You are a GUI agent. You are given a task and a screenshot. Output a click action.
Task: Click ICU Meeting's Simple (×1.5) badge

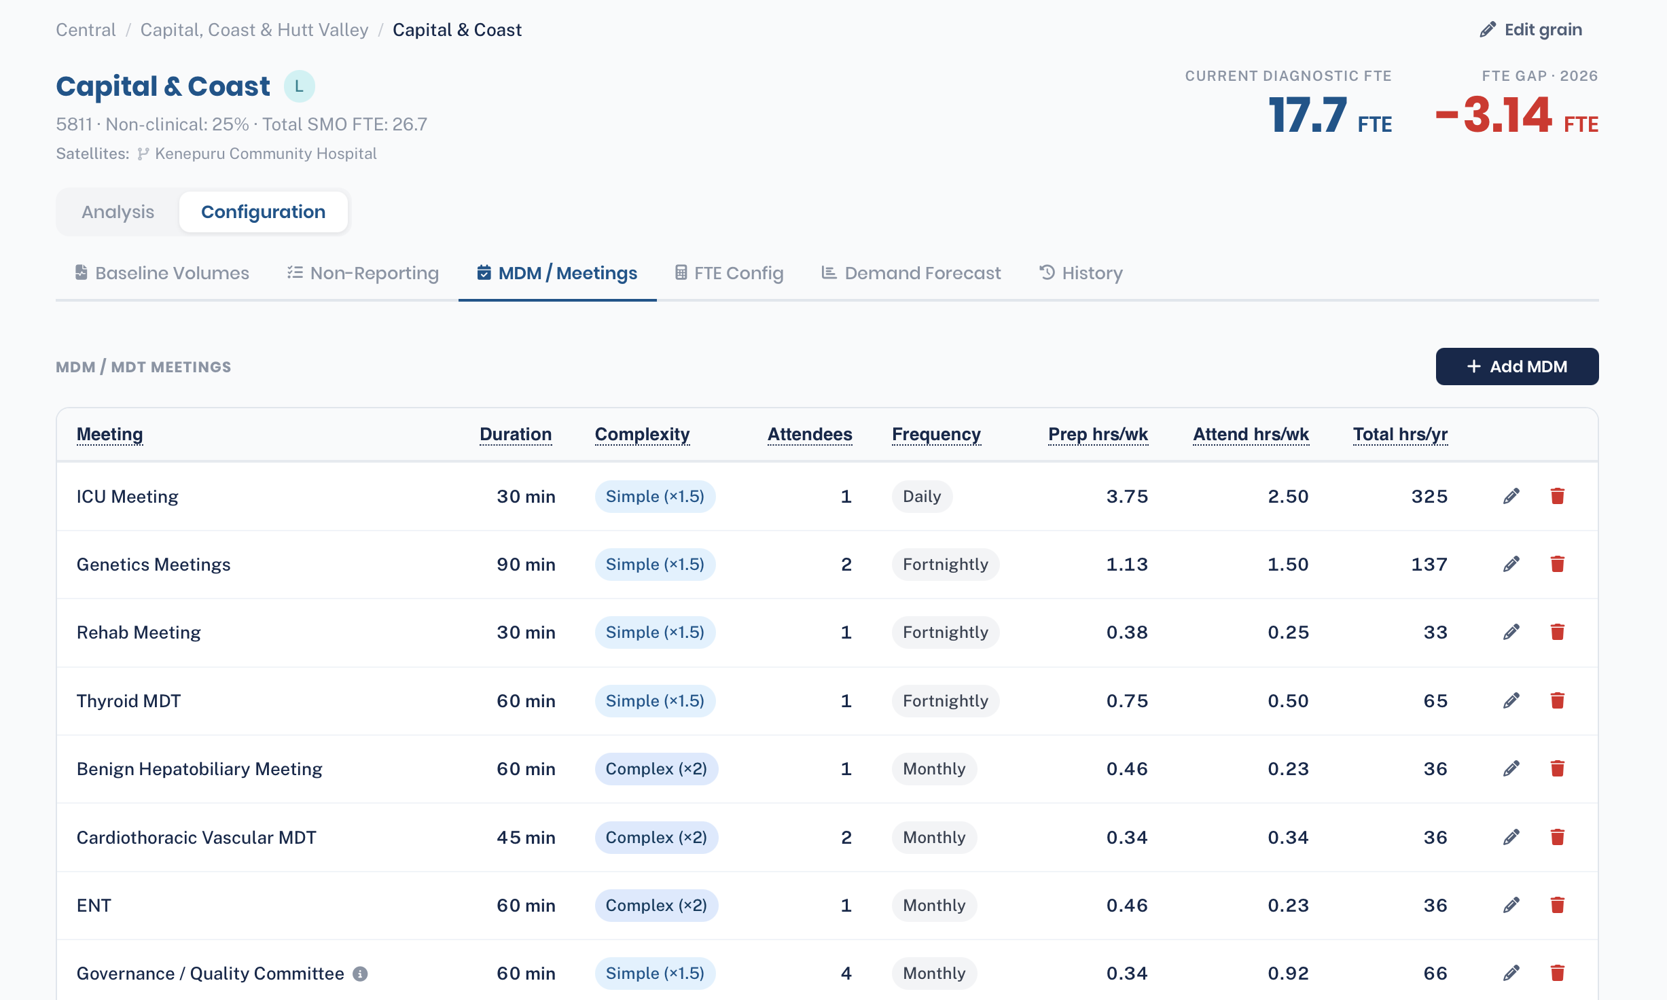[655, 497]
